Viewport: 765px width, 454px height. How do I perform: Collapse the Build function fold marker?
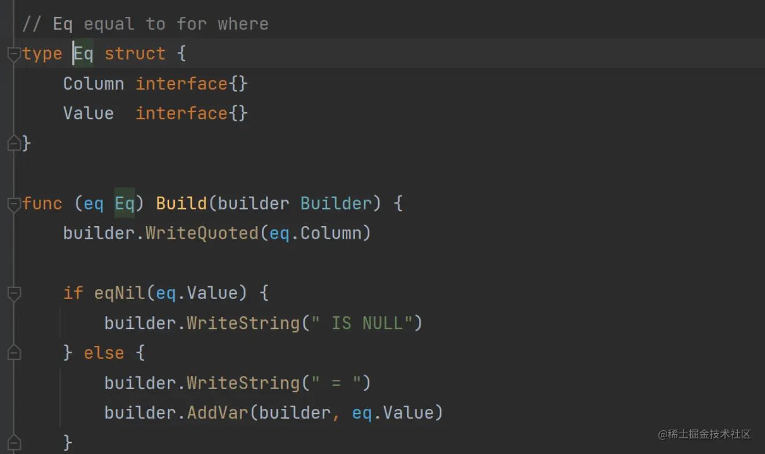(14, 204)
